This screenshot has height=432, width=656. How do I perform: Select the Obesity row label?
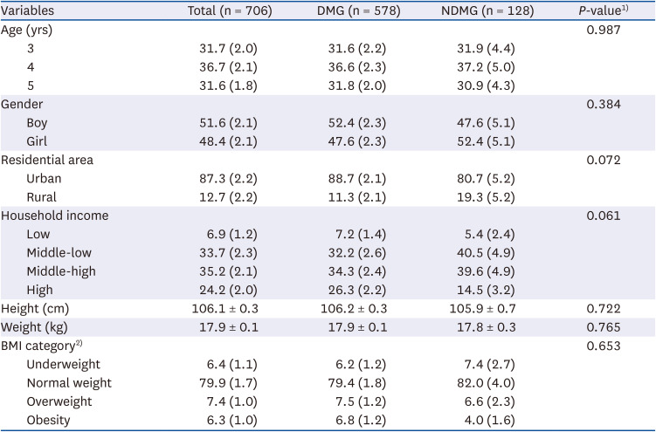[50, 419]
